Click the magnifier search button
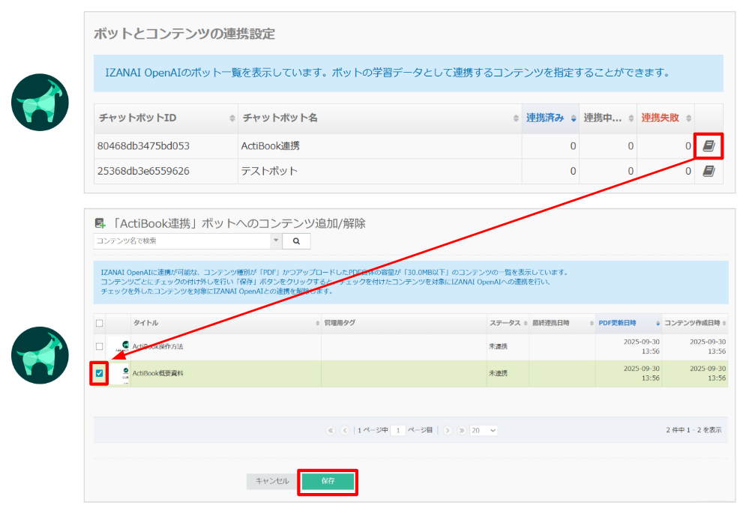 [x=296, y=241]
